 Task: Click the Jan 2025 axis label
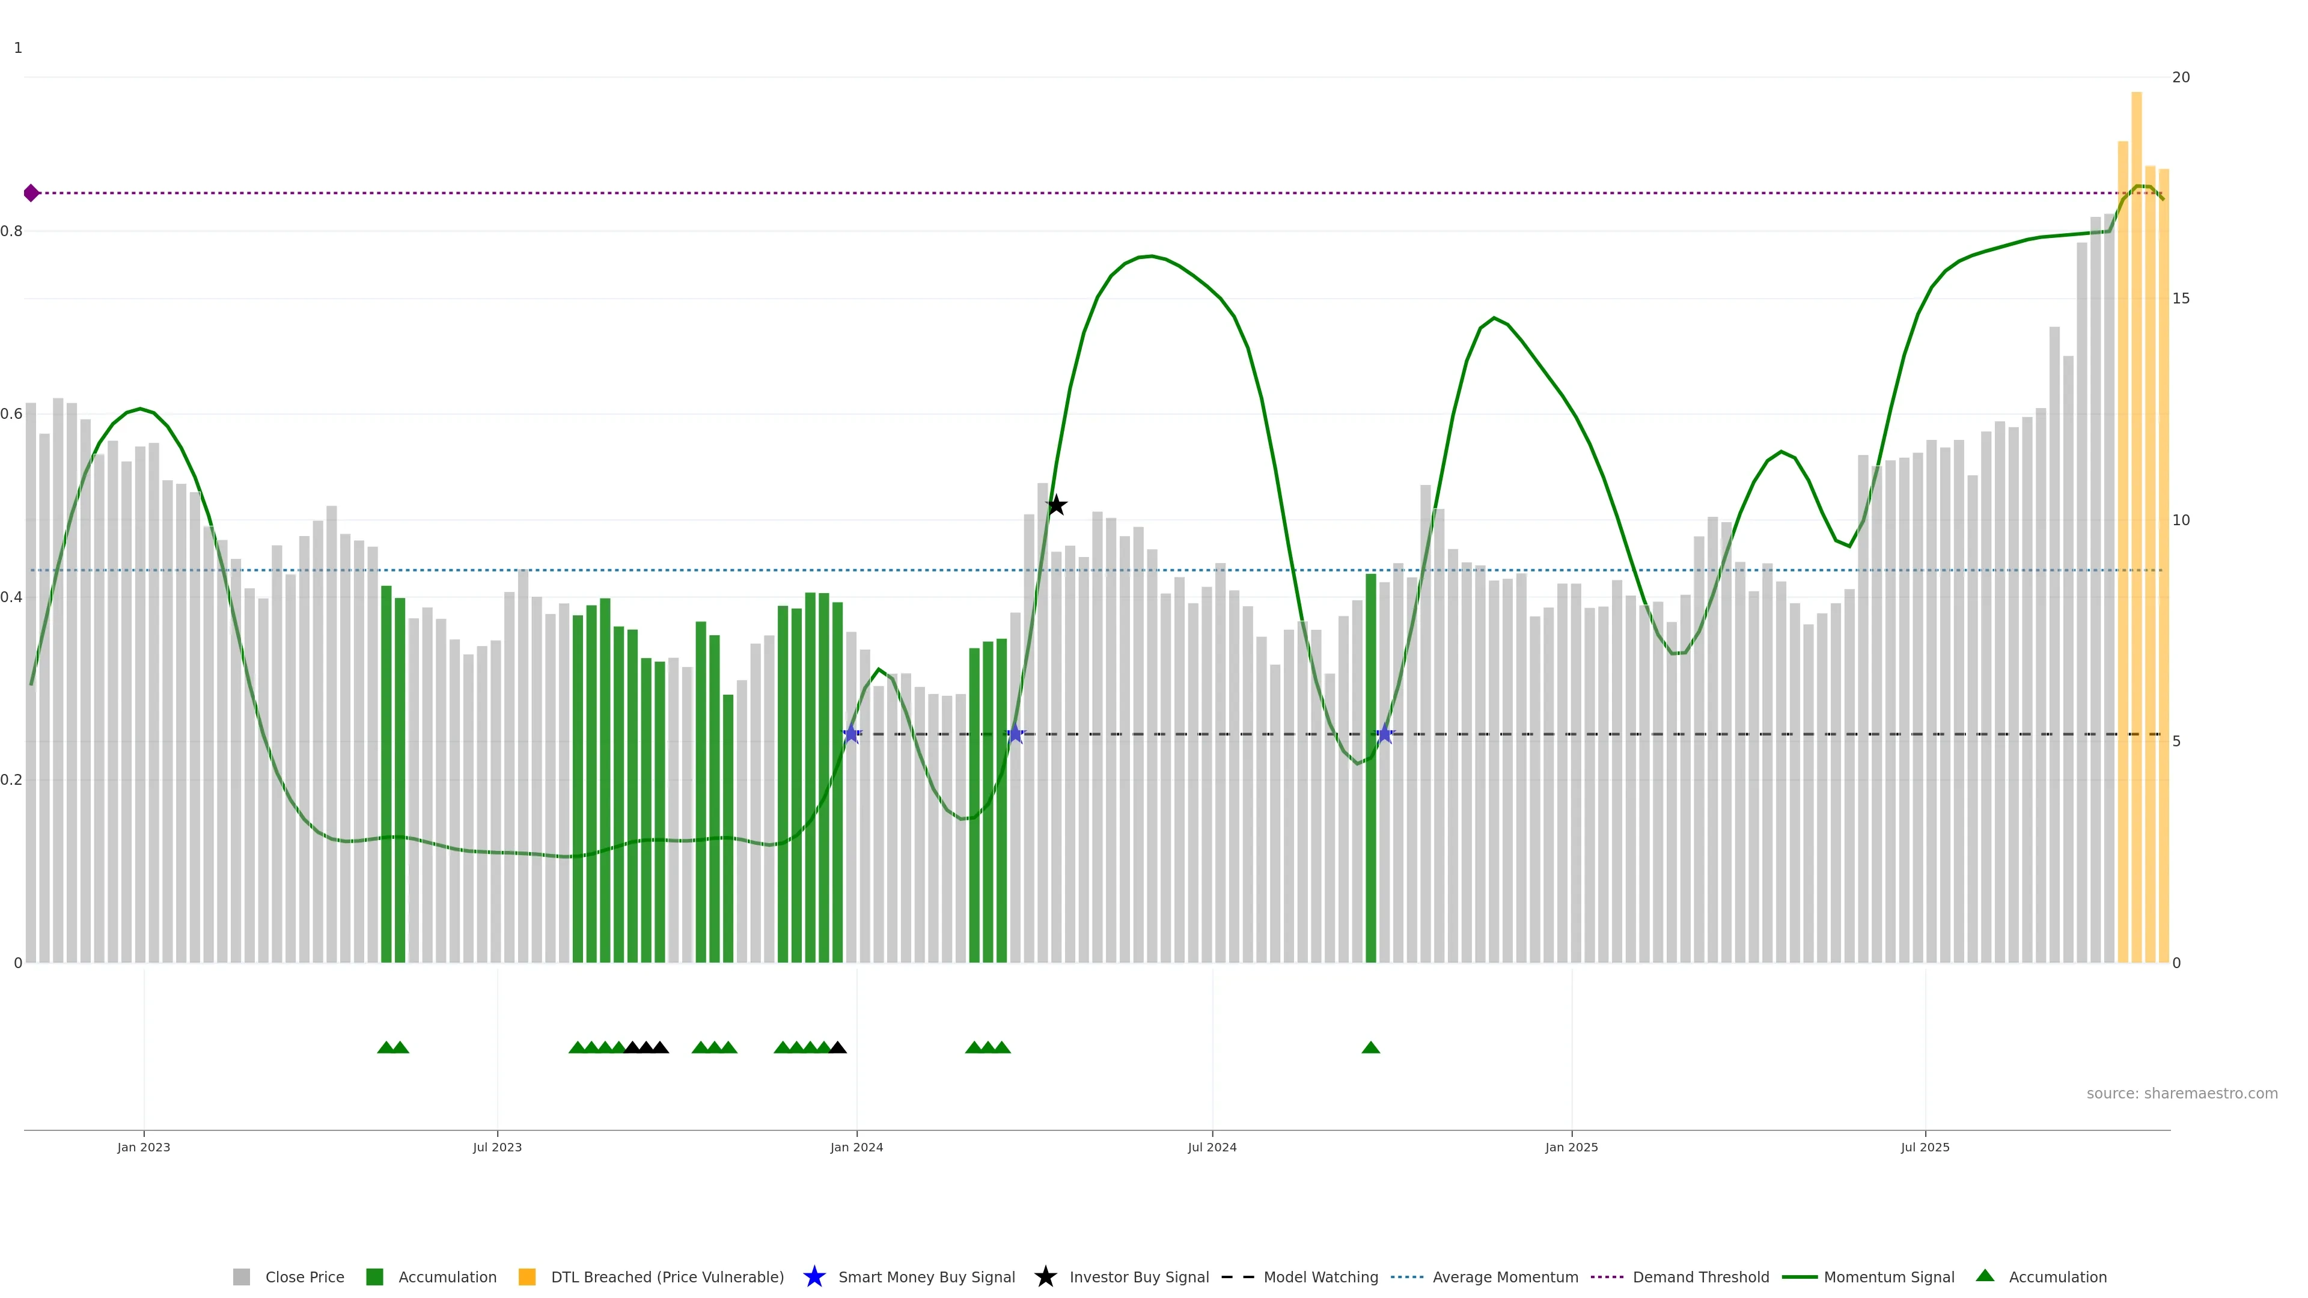click(x=1571, y=1147)
